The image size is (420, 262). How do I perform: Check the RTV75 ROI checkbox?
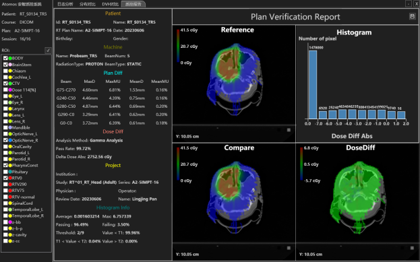(x=5, y=191)
